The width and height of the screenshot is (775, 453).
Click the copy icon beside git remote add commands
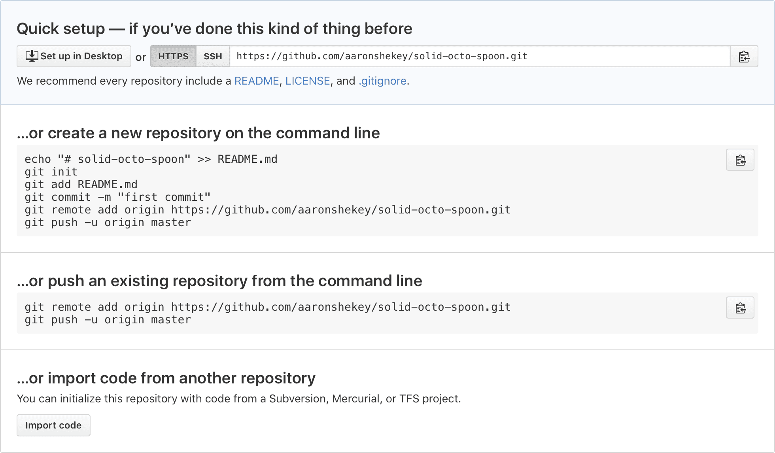[740, 308]
